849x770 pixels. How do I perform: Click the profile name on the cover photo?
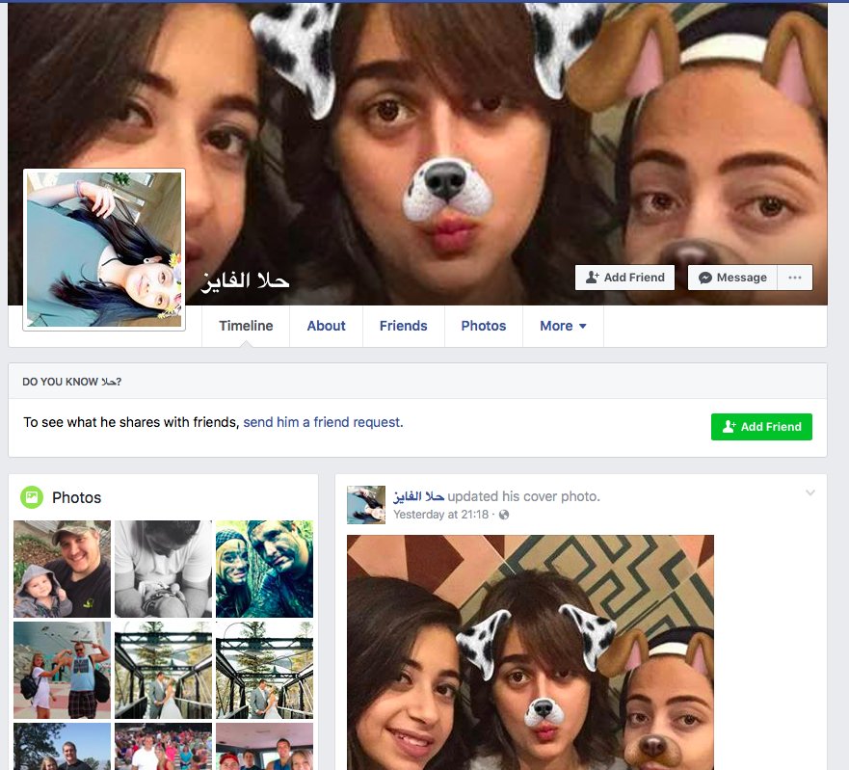pos(246,280)
